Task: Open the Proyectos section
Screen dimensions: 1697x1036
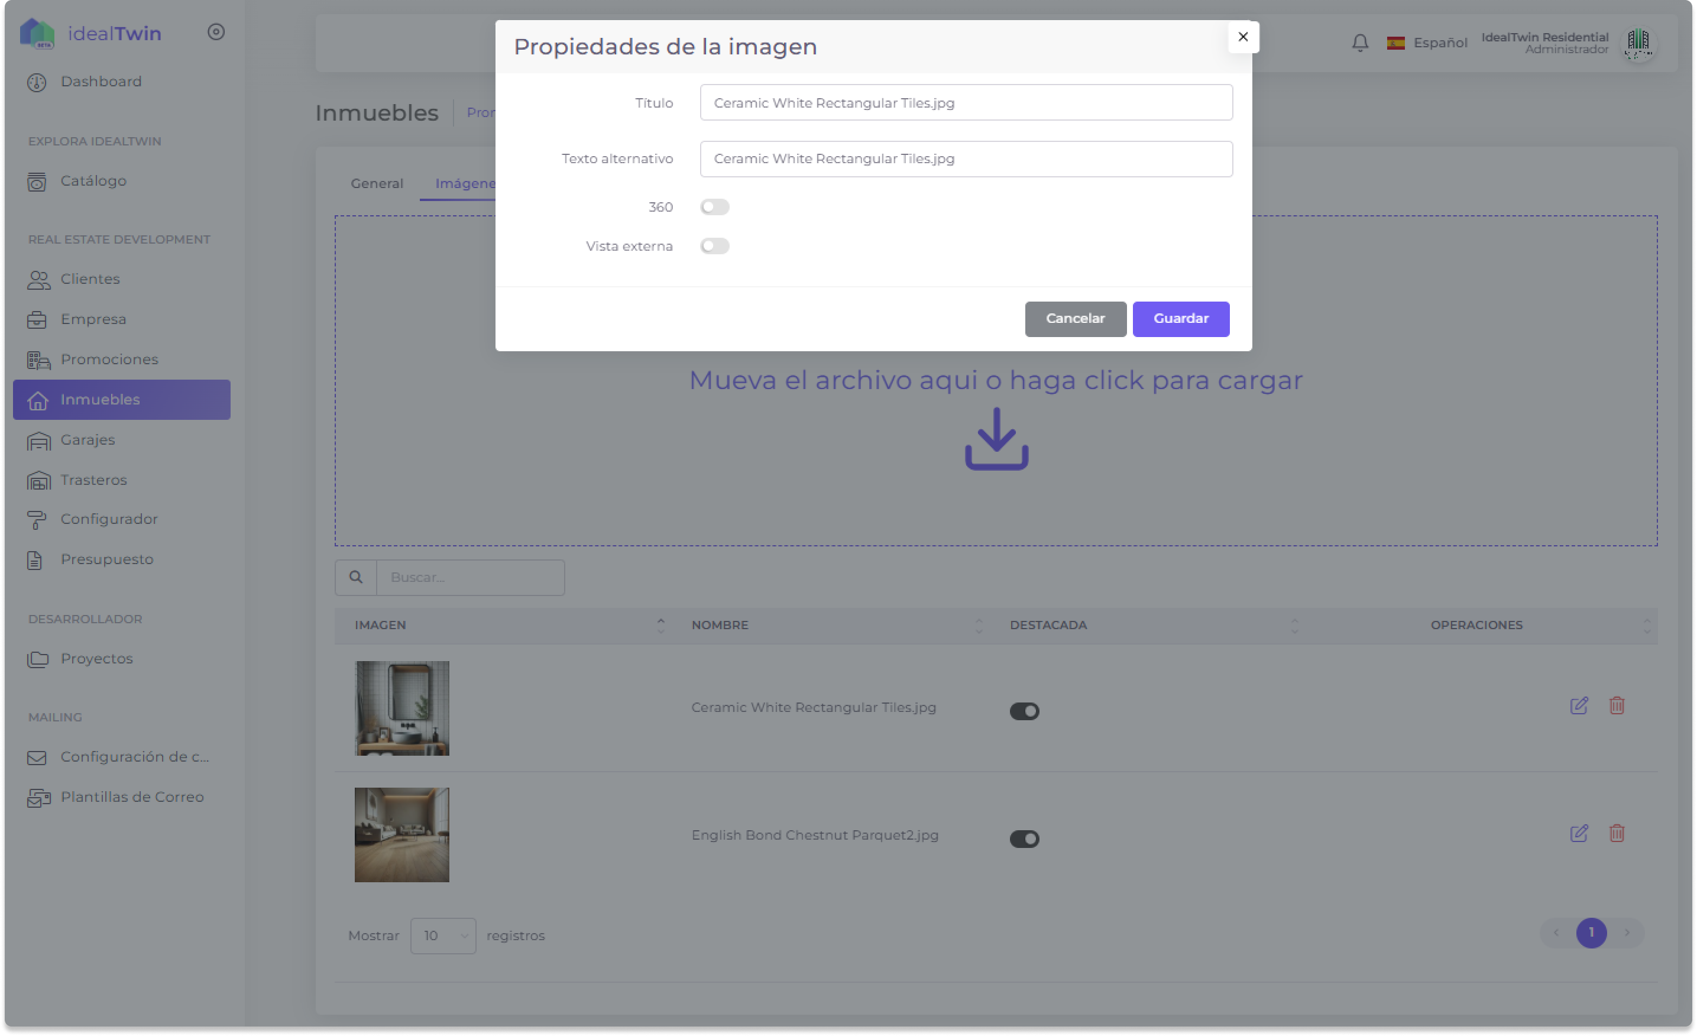Action: coord(96,659)
